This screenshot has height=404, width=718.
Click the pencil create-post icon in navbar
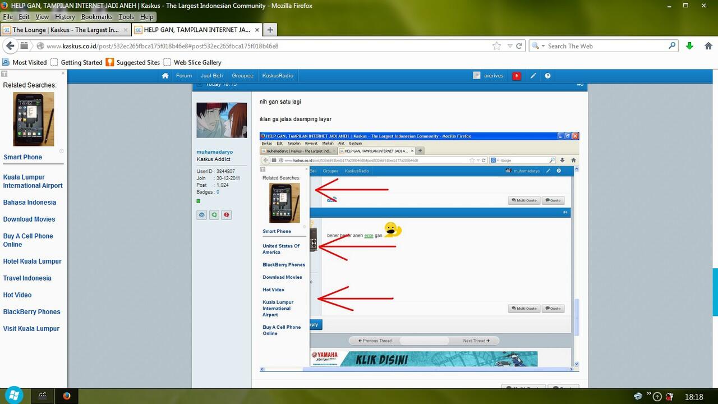coord(533,76)
